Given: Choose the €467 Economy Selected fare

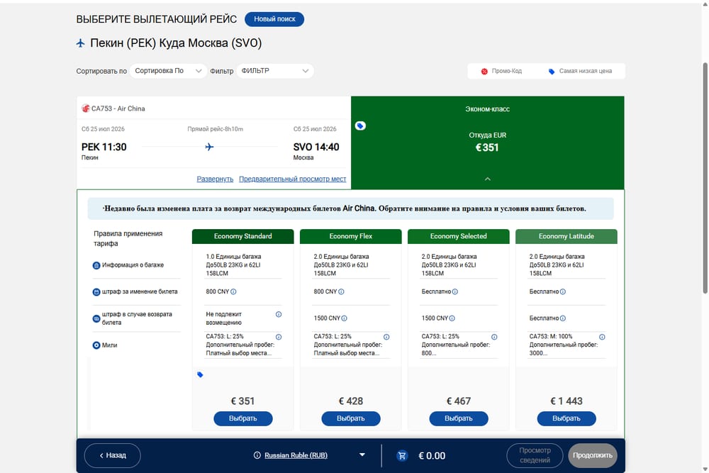Looking at the screenshot, I should pyautogui.click(x=459, y=418).
